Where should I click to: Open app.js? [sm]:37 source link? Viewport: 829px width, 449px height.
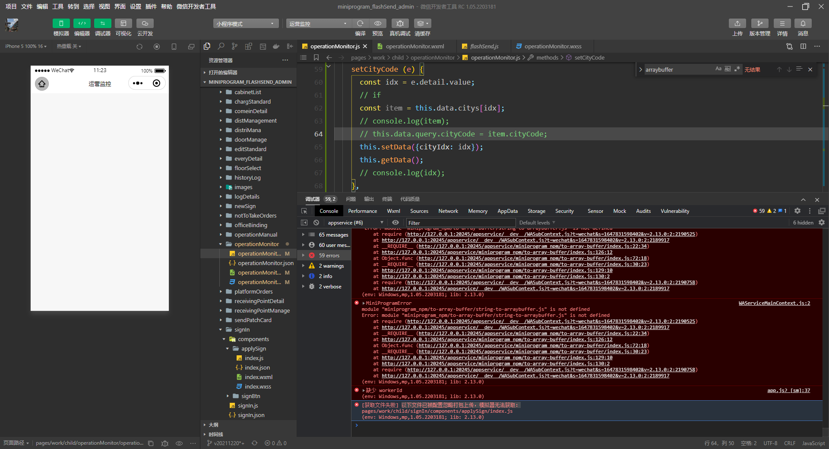(x=788, y=390)
